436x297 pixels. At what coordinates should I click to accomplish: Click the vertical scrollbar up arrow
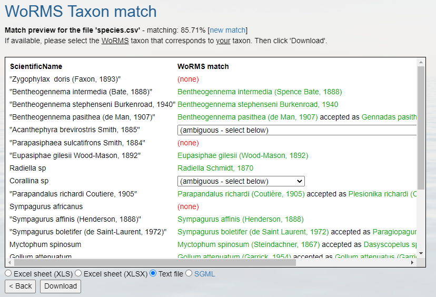tap(421, 62)
